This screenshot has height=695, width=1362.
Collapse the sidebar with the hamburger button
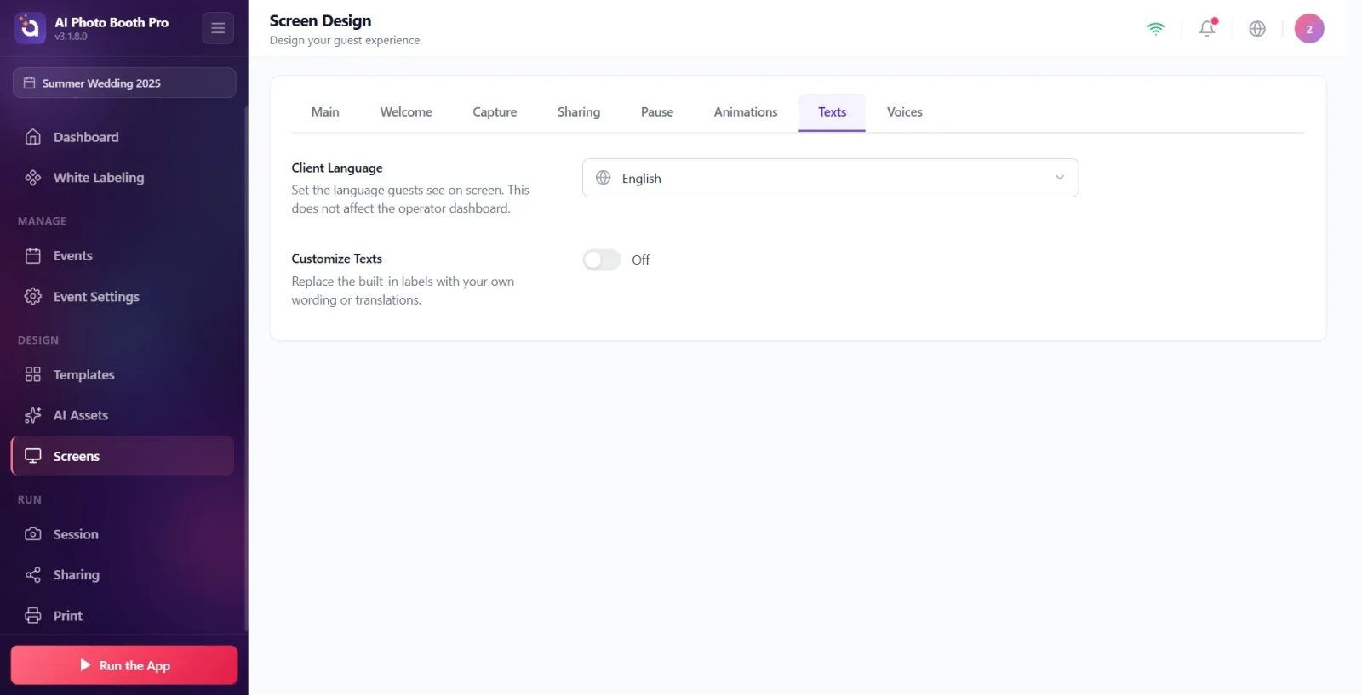(x=218, y=28)
